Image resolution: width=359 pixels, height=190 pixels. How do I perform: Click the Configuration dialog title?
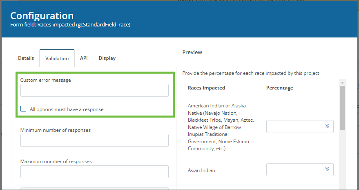pyautogui.click(x=42, y=15)
